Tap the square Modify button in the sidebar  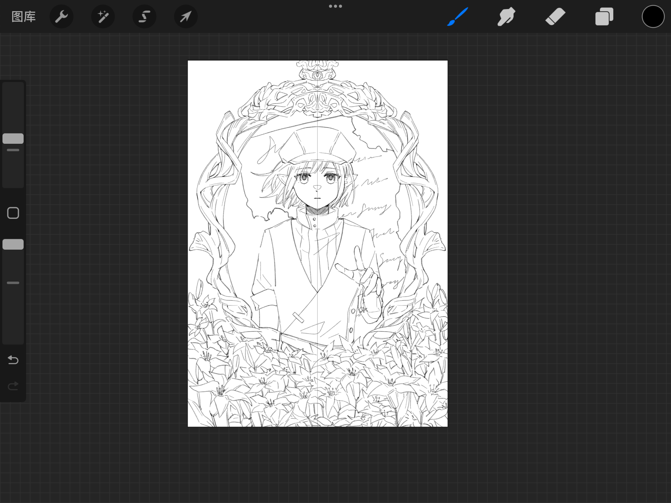click(13, 213)
